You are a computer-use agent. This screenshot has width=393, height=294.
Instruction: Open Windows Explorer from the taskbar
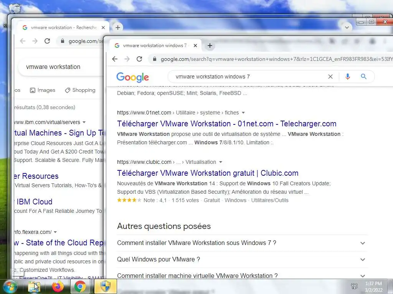[x=34, y=286]
